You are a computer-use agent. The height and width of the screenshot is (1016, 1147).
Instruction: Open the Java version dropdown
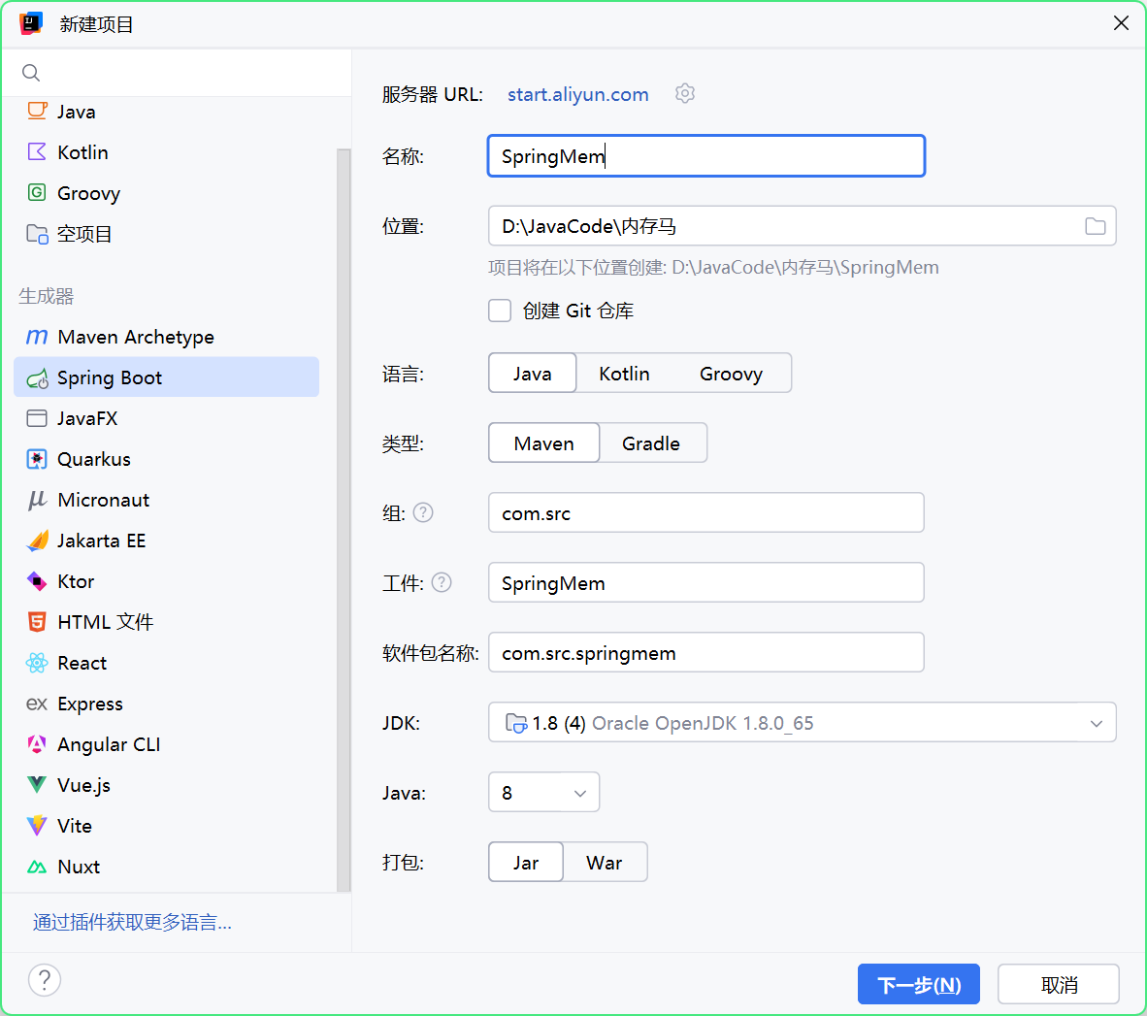543,792
